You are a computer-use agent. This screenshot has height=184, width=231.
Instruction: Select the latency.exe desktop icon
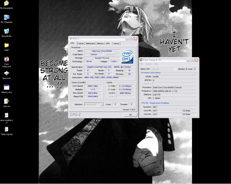(x=6, y=89)
